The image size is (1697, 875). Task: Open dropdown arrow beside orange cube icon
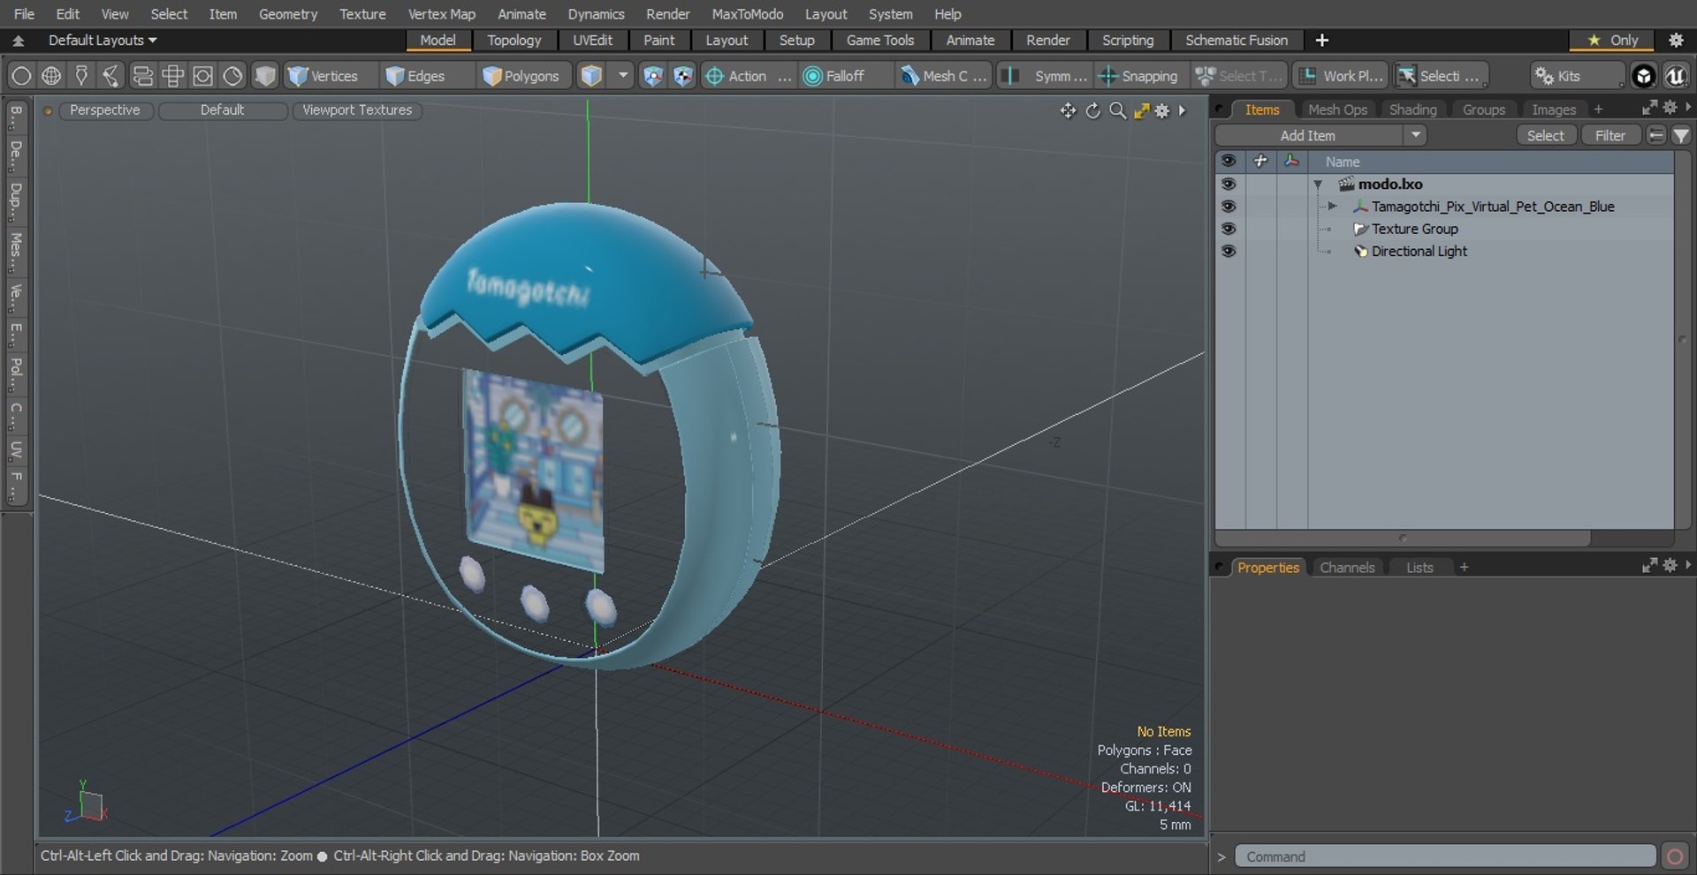[x=623, y=76]
